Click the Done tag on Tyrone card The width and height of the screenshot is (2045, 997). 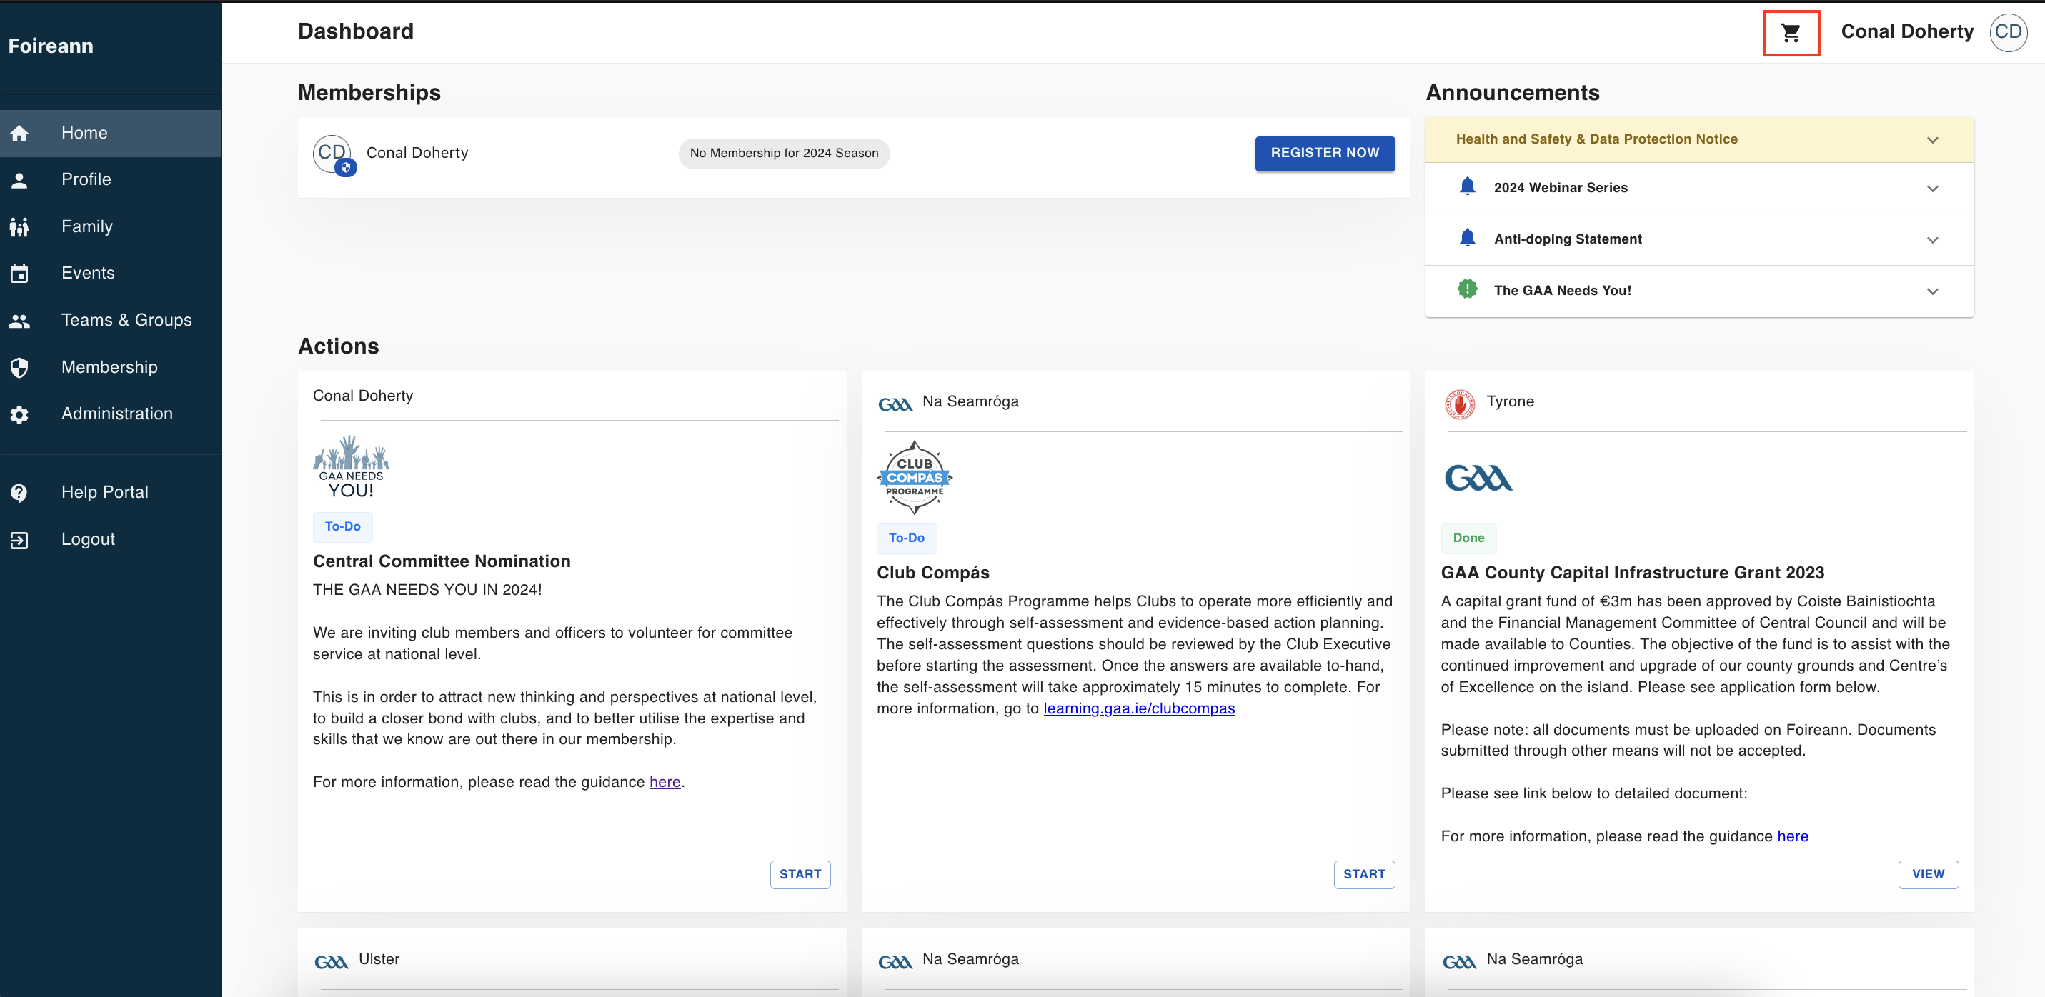[1468, 538]
